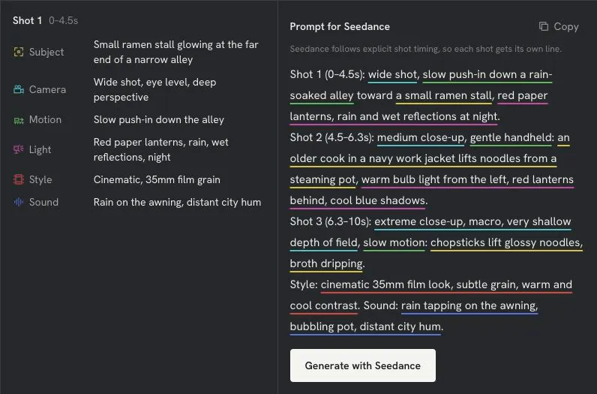Screen dimensions: 597x394
Task: Edit the Camera field text
Action: click(155, 89)
